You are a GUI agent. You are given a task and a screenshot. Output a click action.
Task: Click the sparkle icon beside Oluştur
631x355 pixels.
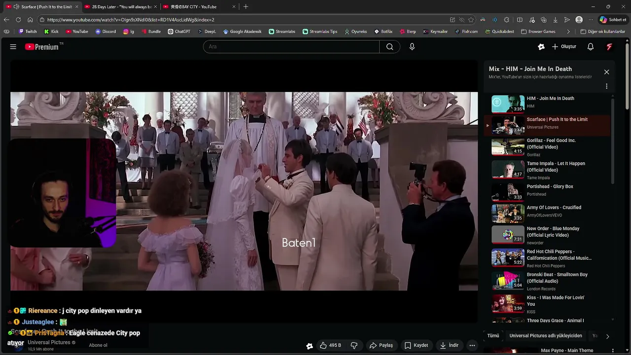[x=541, y=46]
